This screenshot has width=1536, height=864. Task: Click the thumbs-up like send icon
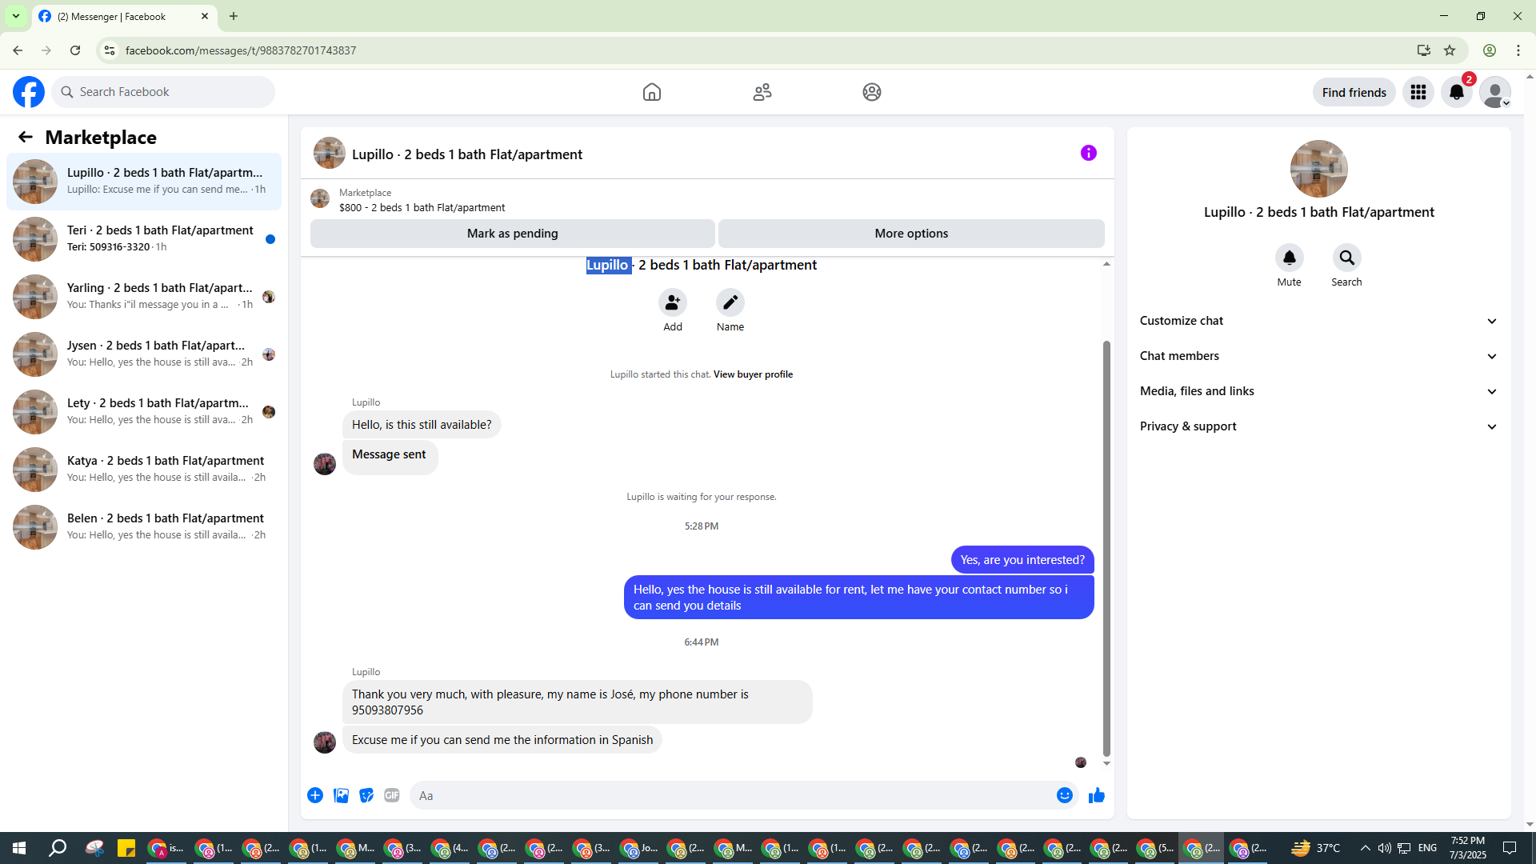coord(1096,795)
